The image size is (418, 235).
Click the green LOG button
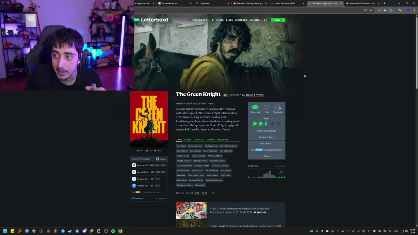tap(276, 20)
